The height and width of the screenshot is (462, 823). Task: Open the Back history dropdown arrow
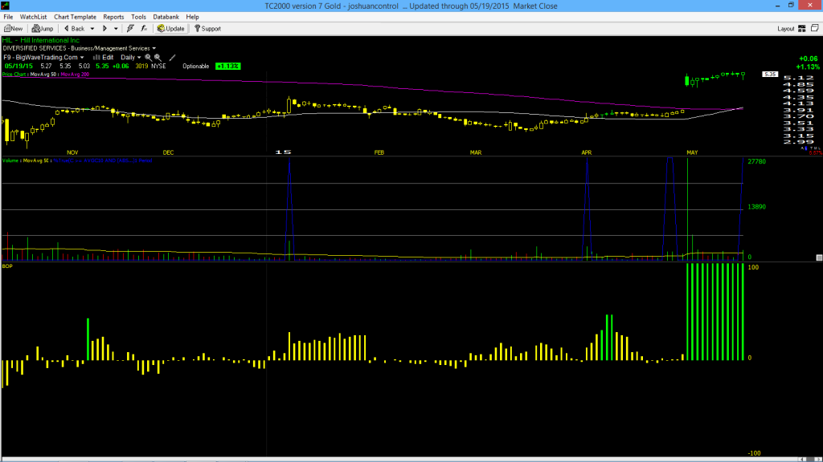(92, 29)
